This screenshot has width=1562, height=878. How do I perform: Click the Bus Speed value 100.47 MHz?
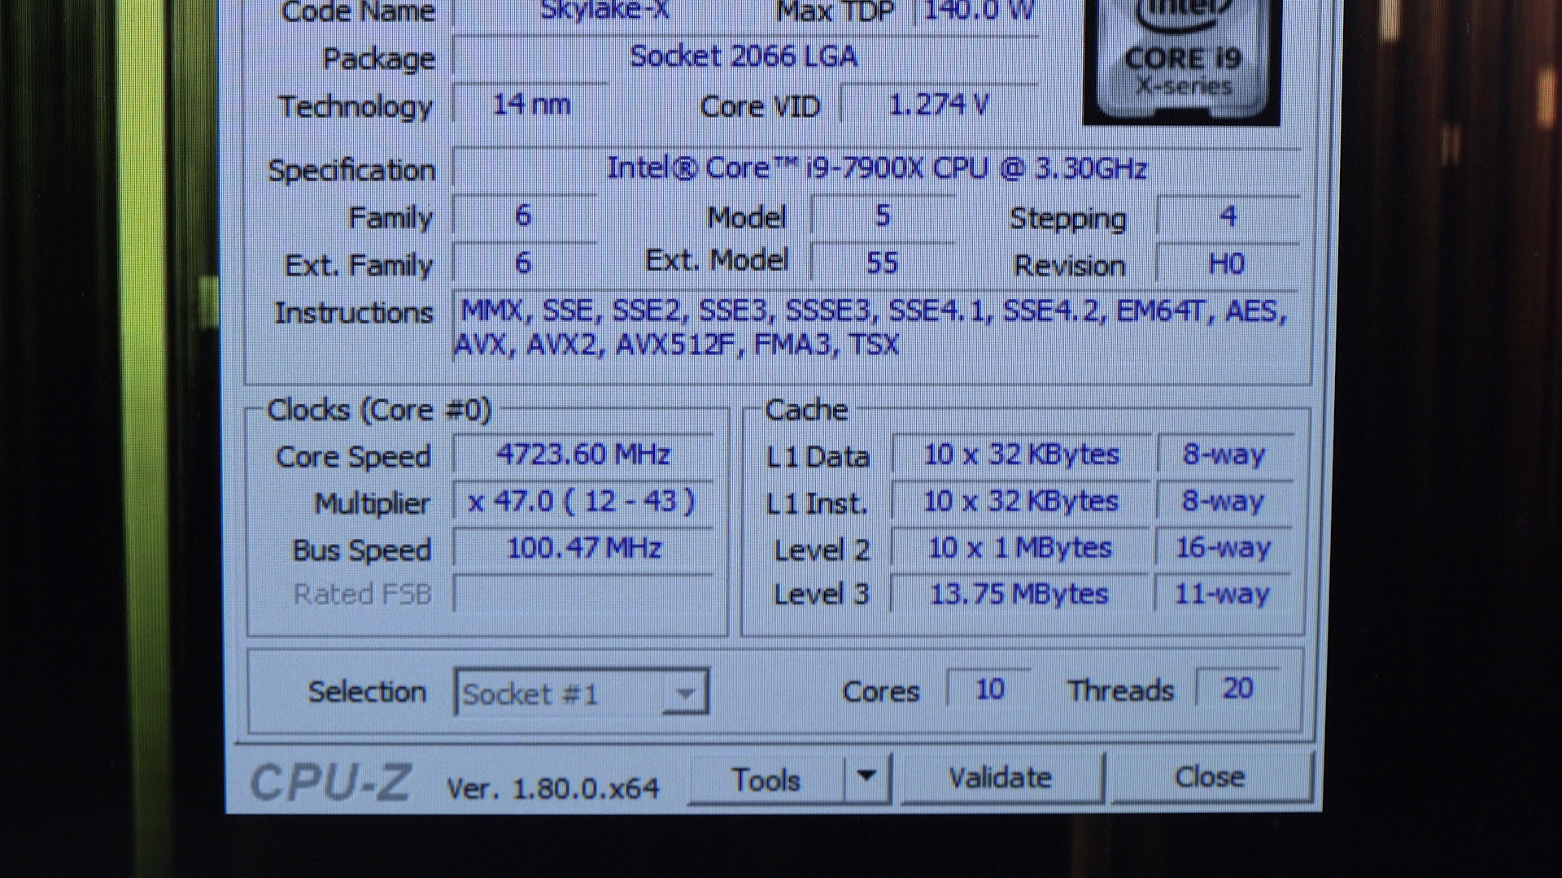[583, 549]
